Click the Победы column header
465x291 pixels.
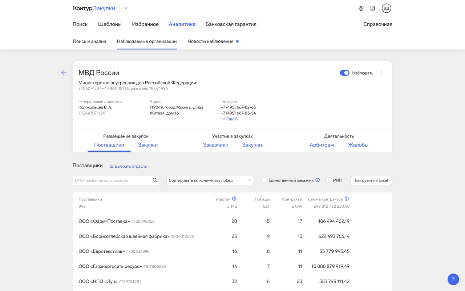[262, 199]
